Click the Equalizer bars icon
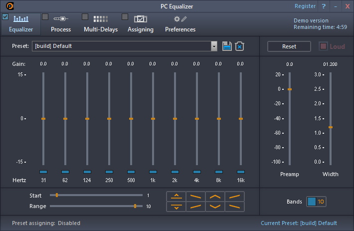The image size is (354, 231). [x=21, y=19]
